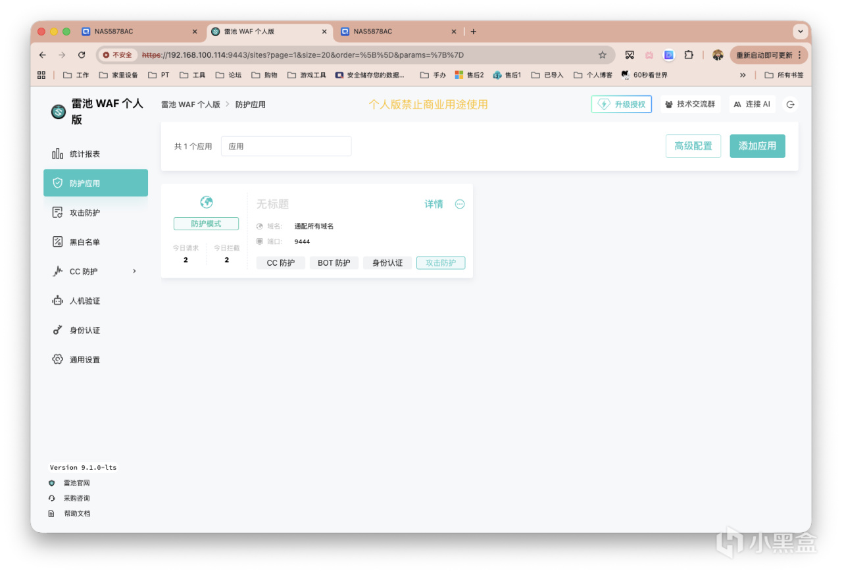Viewport: 842px width, 573px height.
Task: Click the 雷池 WAF logo icon in sidebar
Action: pos(59,112)
